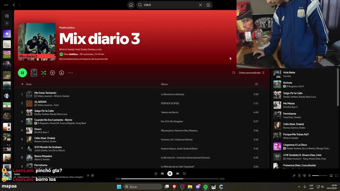
Task: Adjust the volume slider
Action: point(320,176)
